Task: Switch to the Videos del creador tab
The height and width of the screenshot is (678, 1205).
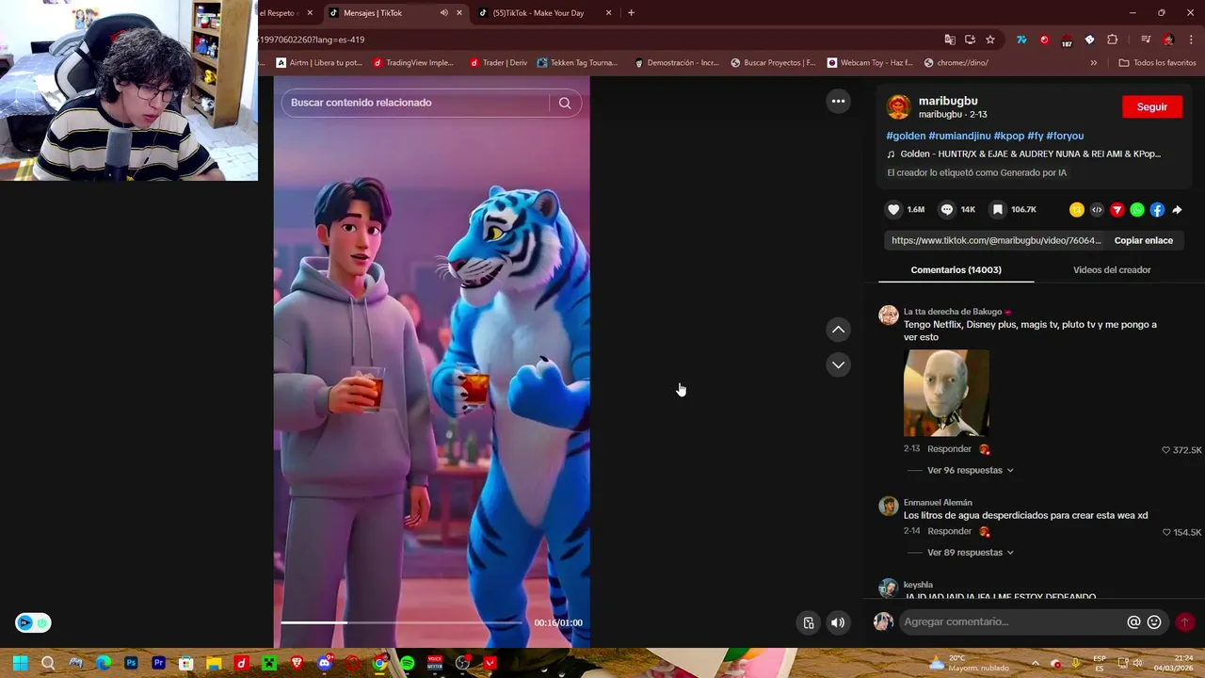Action: point(1112,270)
